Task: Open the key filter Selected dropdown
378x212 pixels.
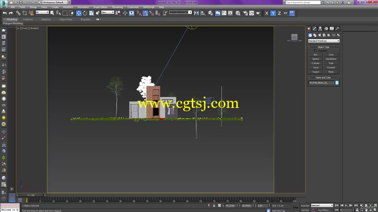Action: (x=322, y=205)
